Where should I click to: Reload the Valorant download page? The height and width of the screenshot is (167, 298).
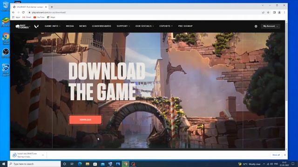[23, 13]
